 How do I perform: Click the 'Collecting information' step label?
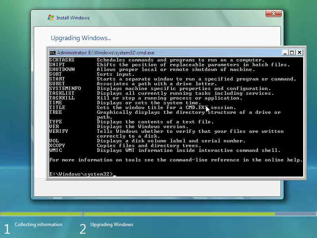[x=38, y=225]
